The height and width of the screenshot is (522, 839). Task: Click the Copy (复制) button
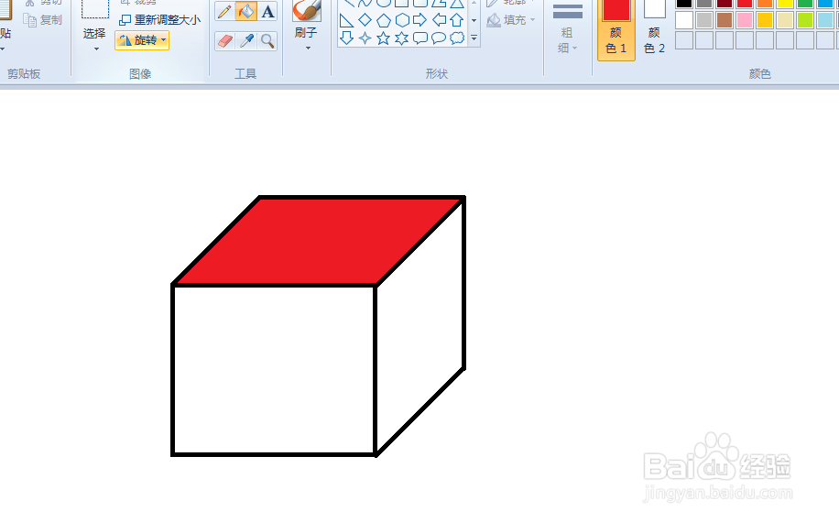coord(43,20)
